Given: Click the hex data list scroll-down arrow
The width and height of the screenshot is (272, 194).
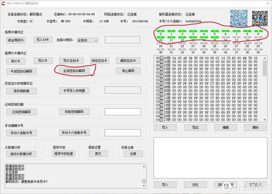Looking at the screenshot, I should click(x=264, y=119).
